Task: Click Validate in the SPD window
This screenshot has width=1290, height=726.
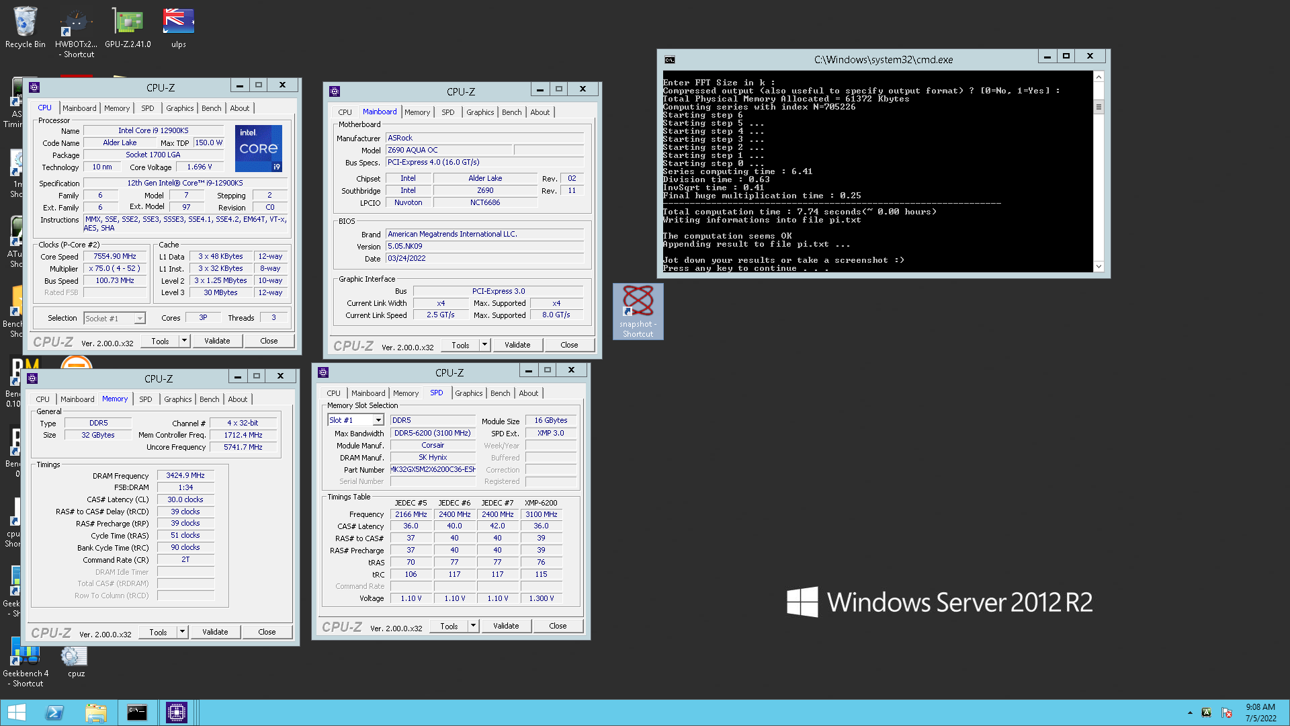Action: coord(506,626)
